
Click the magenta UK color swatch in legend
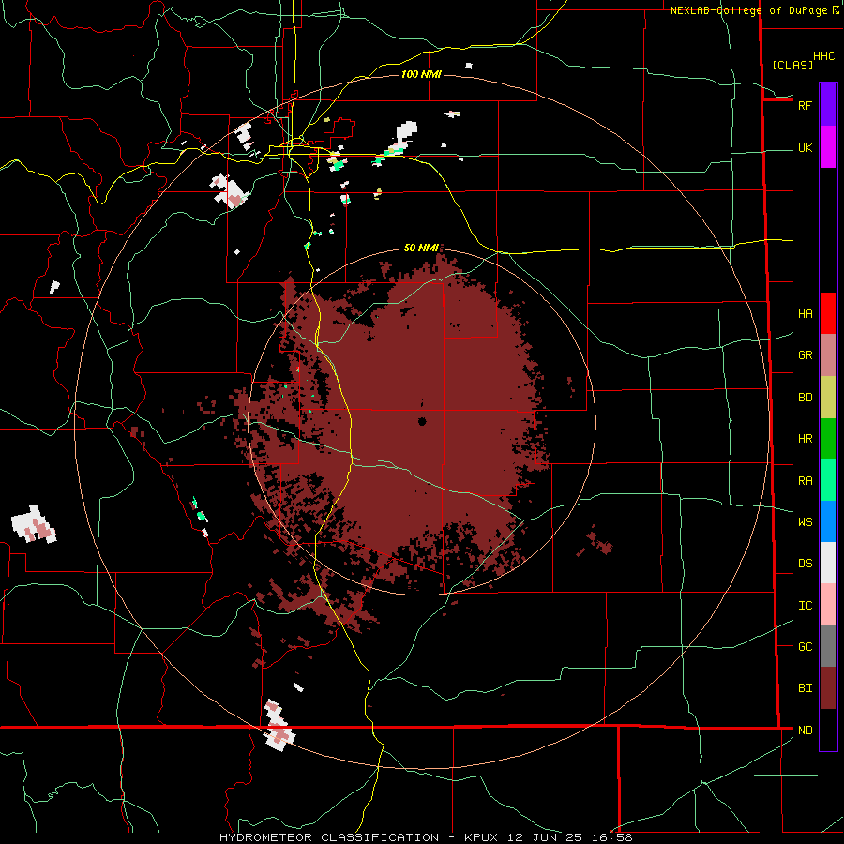pyautogui.click(x=828, y=147)
